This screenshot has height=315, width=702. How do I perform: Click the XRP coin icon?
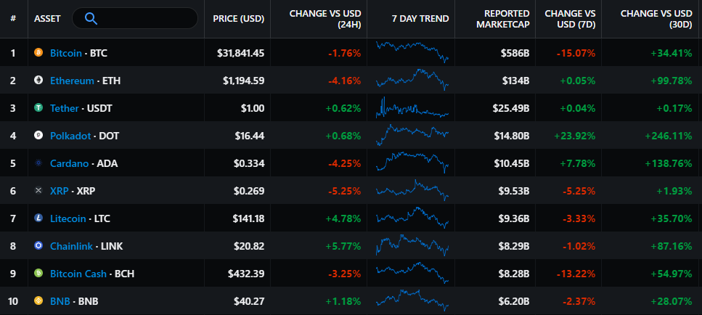38,191
